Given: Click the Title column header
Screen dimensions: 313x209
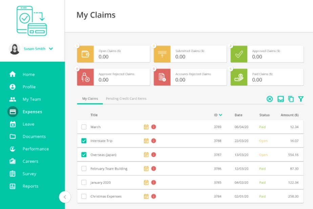Looking at the screenshot, I should click(x=94, y=115).
